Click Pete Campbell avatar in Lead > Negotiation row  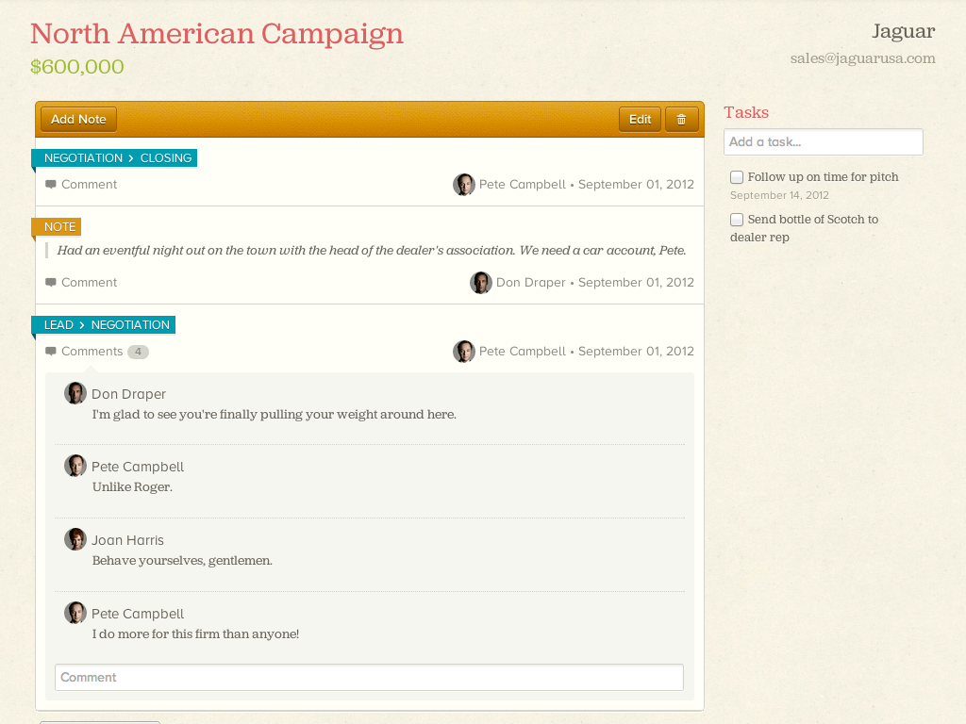tap(464, 352)
